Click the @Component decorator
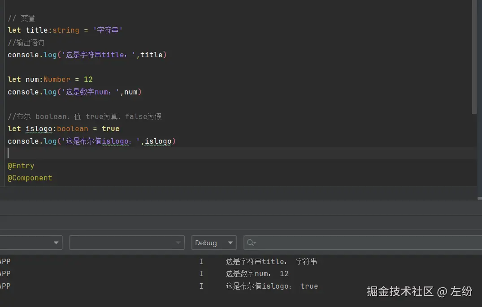Image resolution: width=482 pixels, height=307 pixels. [30, 178]
